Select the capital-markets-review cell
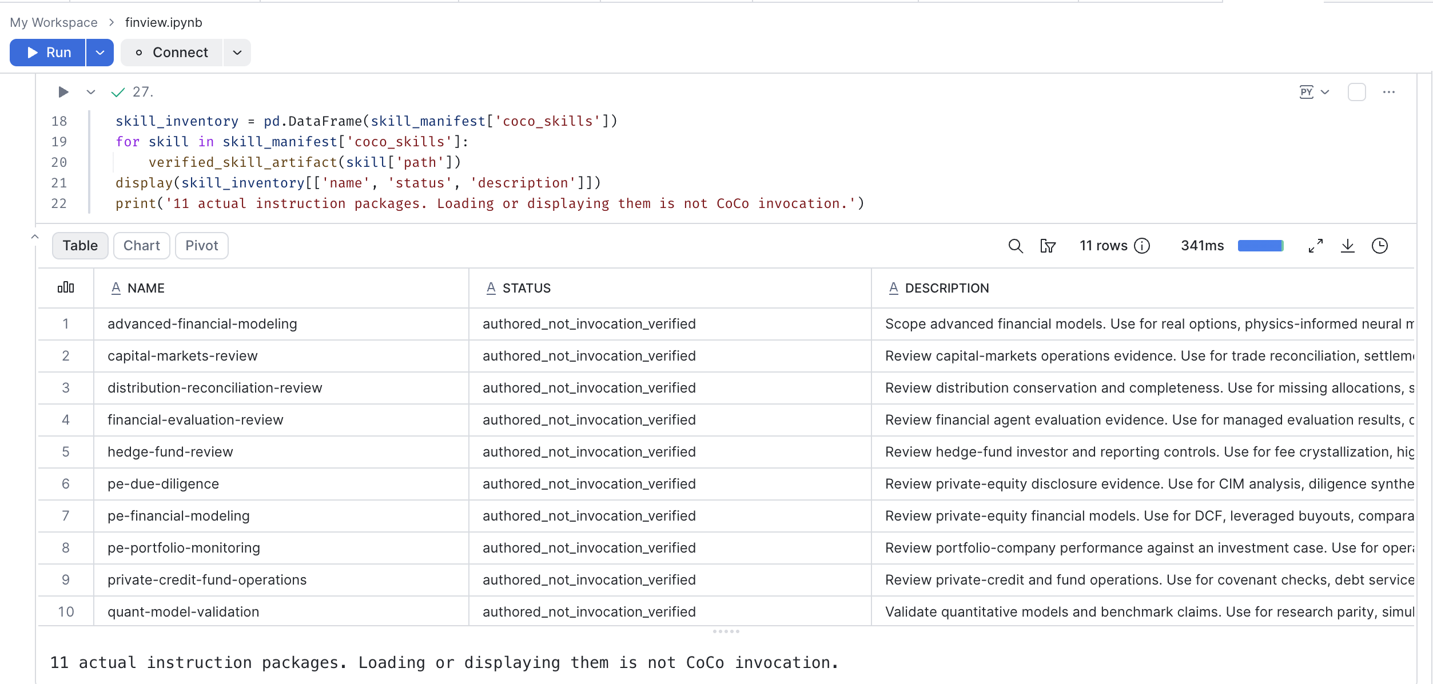The width and height of the screenshot is (1433, 684). pos(281,356)
